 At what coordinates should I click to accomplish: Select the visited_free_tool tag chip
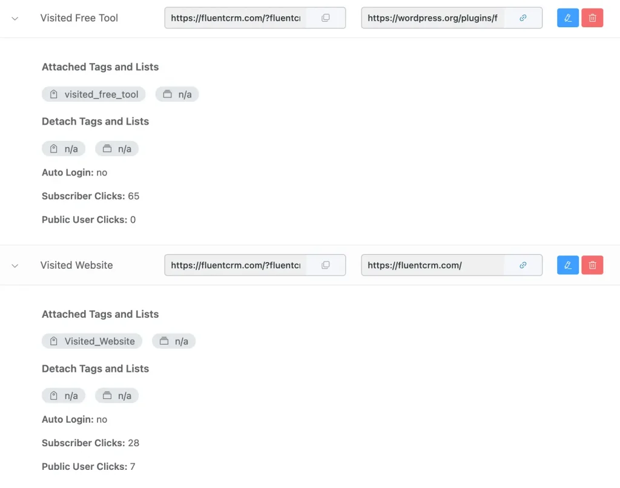click(93, 94)
